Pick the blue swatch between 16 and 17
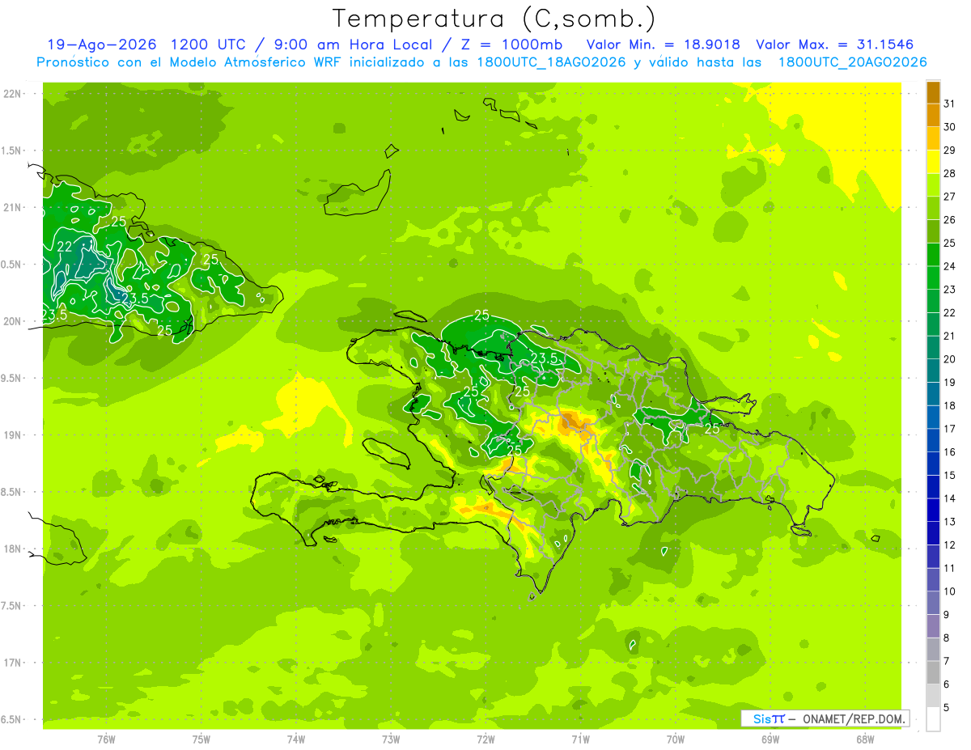Viewport: 971px width, 750px height. pyautogui.click(x=933, y=440)
